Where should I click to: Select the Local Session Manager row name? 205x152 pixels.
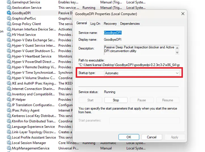pos(29,143)
